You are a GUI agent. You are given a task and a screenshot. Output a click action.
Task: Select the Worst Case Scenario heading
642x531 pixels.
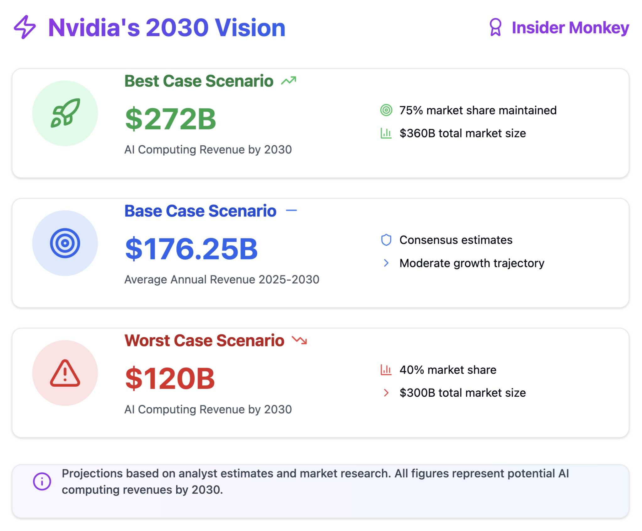click(x=204, y=341)
